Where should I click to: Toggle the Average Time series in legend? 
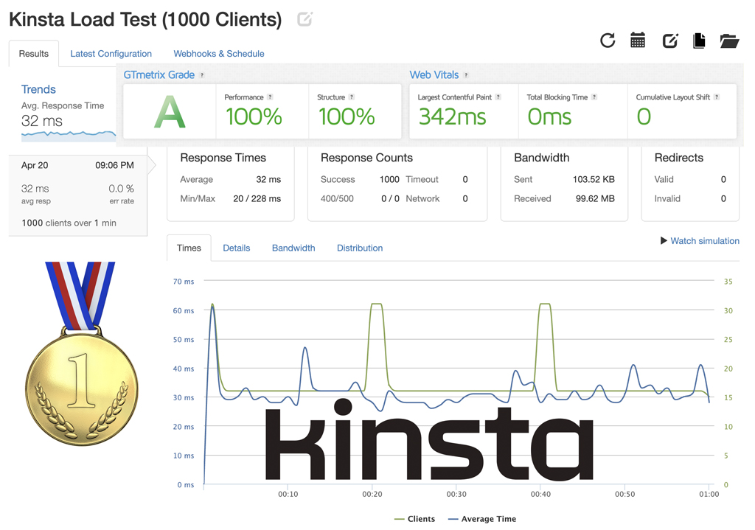[482, 518]
